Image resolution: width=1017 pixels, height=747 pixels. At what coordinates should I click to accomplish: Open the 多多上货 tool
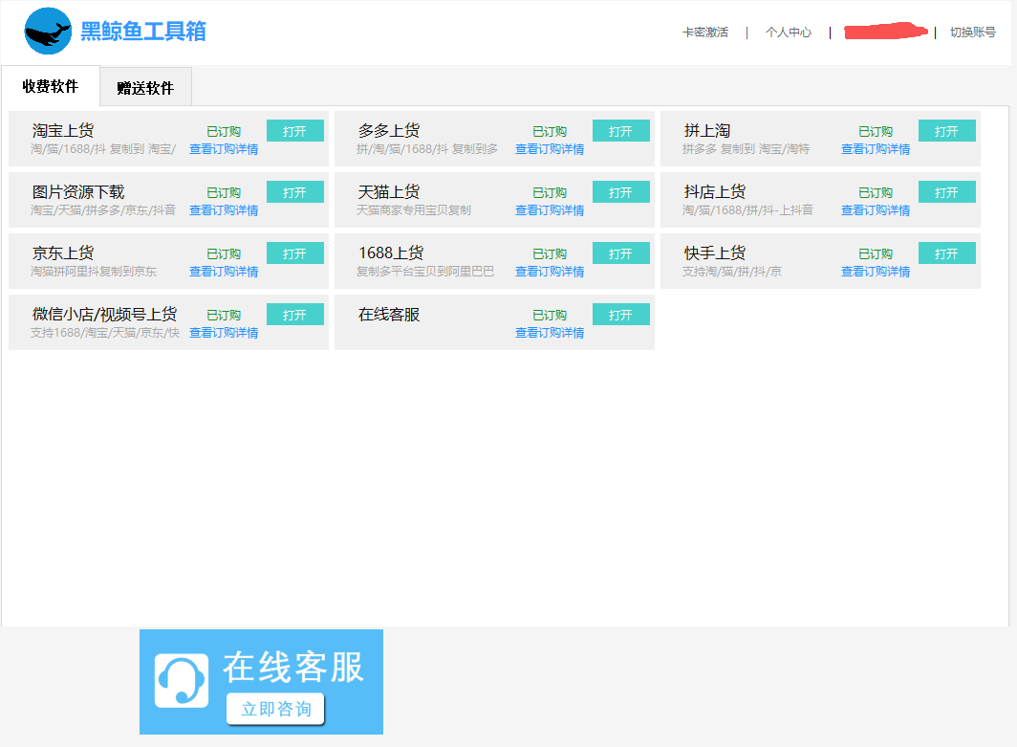click(620, 131)
